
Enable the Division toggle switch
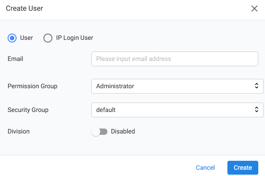(99, 132)
